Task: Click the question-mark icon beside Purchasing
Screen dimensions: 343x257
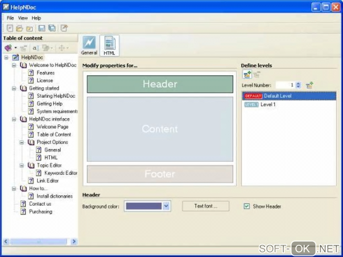Action: tap(24, 212)
